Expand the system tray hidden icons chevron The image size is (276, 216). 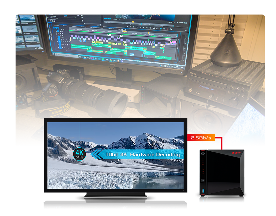163,66
